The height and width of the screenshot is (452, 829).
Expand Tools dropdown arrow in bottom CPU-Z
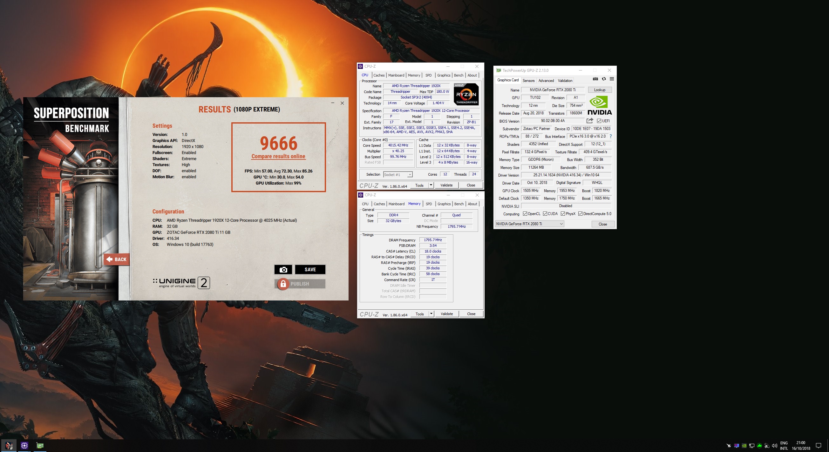click(431, 314)
